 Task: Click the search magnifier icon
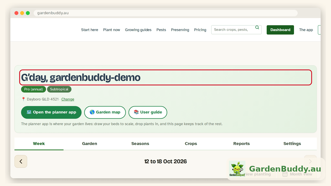(257, 28)
